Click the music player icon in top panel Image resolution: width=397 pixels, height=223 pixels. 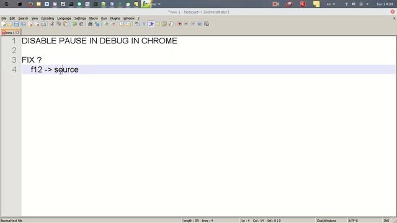click(x=63, y=4)
